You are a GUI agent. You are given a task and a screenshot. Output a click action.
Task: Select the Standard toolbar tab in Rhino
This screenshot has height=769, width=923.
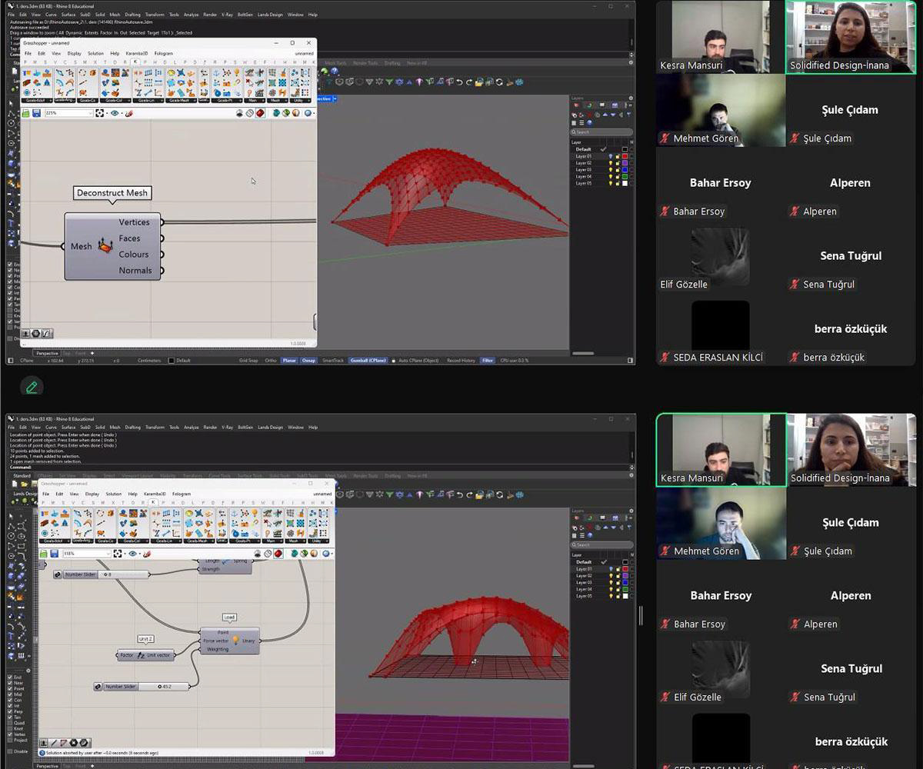pos(22,475)
